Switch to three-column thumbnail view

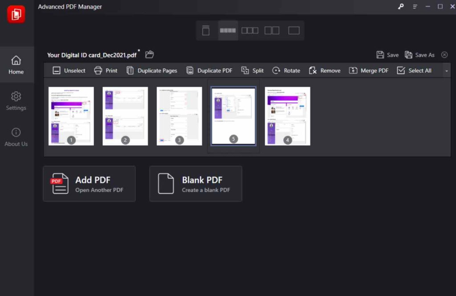point(250,30)
